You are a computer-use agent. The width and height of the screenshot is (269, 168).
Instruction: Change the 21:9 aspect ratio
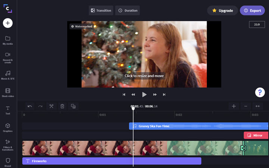257,24
